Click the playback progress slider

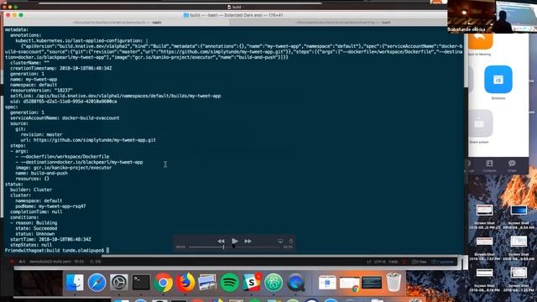coord(235,247)
